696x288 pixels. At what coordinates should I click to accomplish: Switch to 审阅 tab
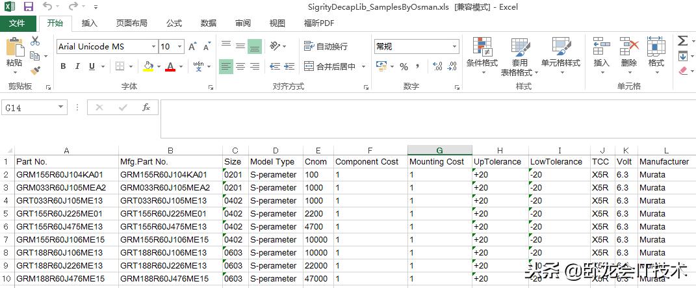243,23
